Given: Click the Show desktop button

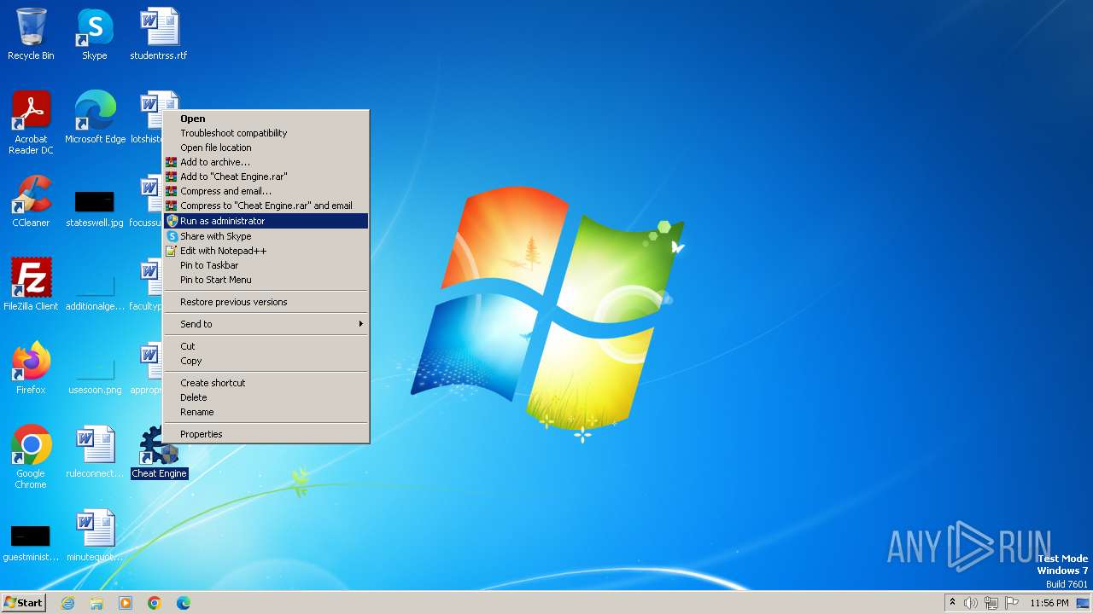Looking at the screenshot, I should point(1084,603).
